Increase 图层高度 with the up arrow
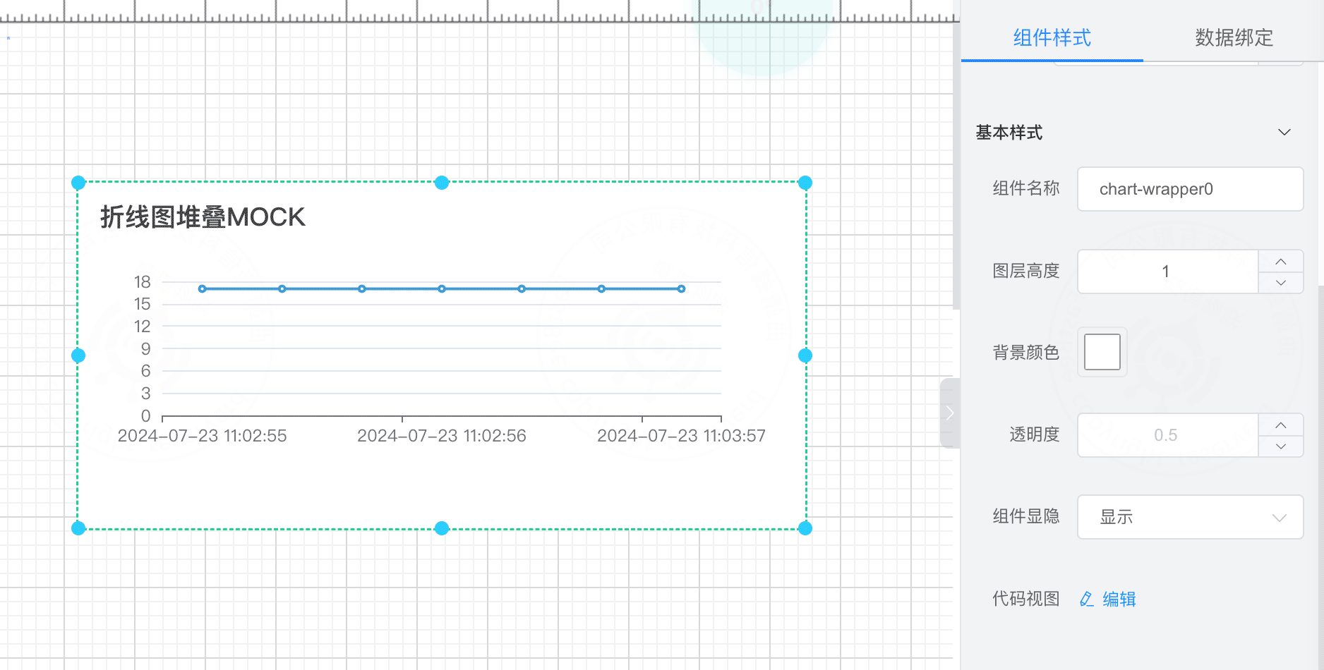The height and width of the screenshot is (670, 1324). click(1281, 262)
